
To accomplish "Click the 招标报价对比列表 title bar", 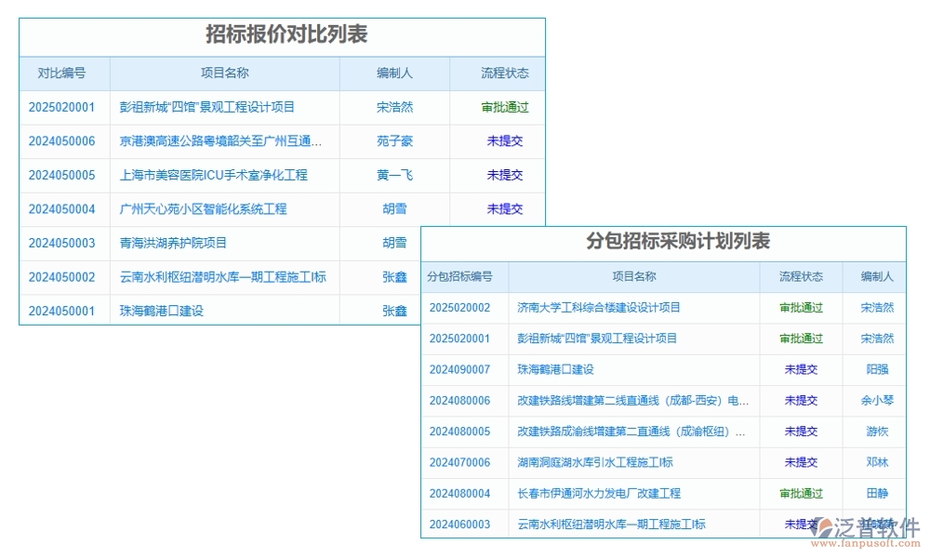I will (x=283, y=35).
